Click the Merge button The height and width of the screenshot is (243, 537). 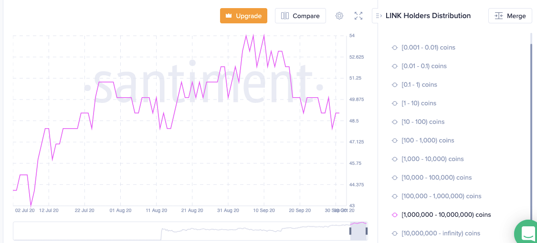point(510,16)
